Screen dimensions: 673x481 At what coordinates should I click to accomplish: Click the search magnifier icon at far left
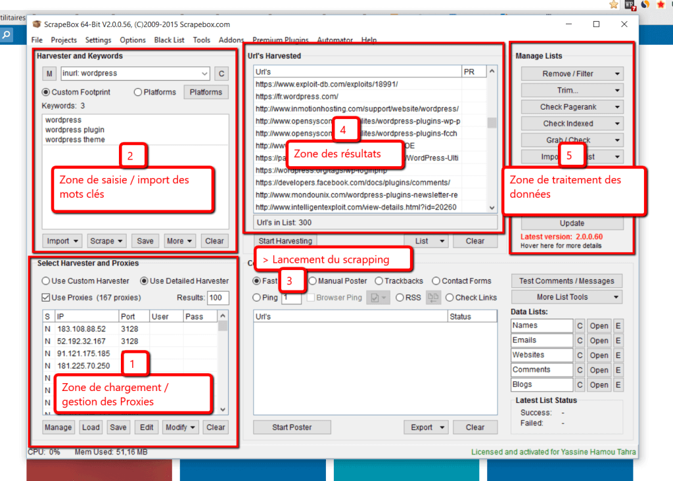(x=7, y=36)
